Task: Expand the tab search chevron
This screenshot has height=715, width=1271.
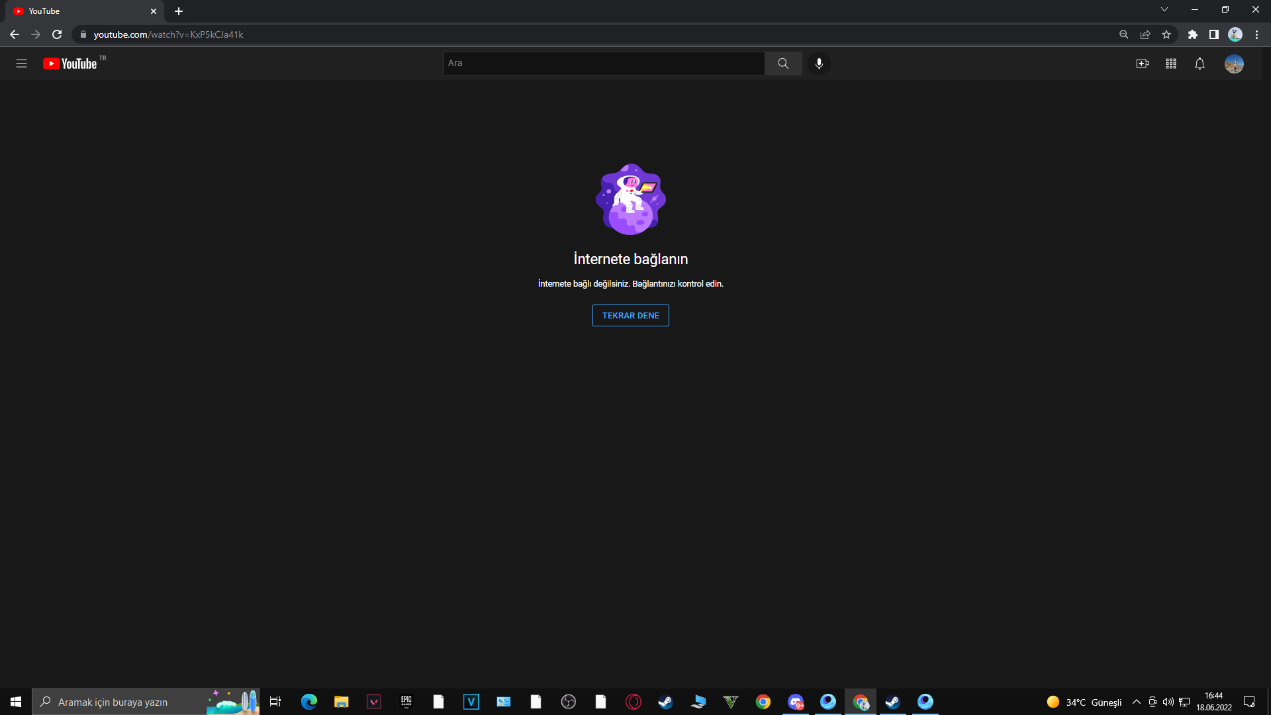Action: pyautogui.click(x=1164, y=10)
